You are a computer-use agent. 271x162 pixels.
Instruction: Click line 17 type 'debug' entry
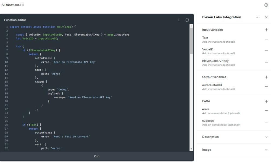click(x=59, y=90)
